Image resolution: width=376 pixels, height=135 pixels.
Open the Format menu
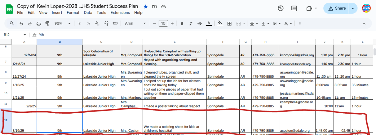coord(73,13)
